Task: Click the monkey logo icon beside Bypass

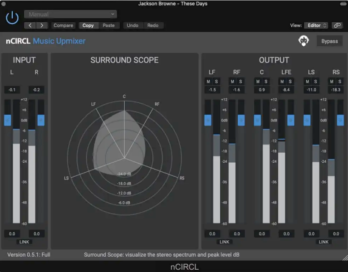Action: [x=304, y=41]
